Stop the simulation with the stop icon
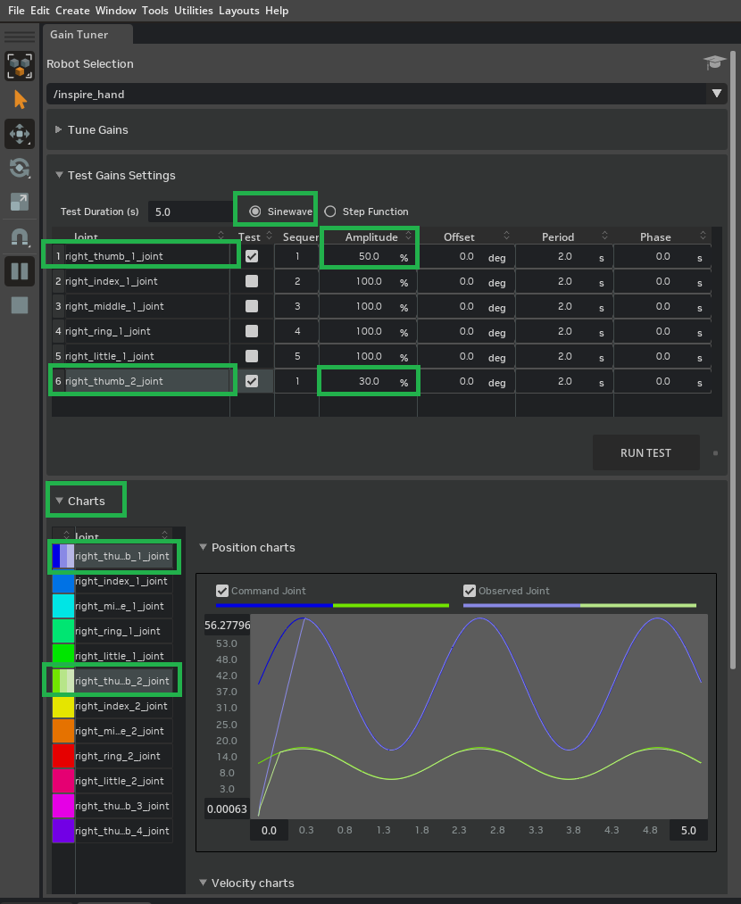The width and height of the screenshot is (741, 904). pyautogui.click(x=19, y=303)
